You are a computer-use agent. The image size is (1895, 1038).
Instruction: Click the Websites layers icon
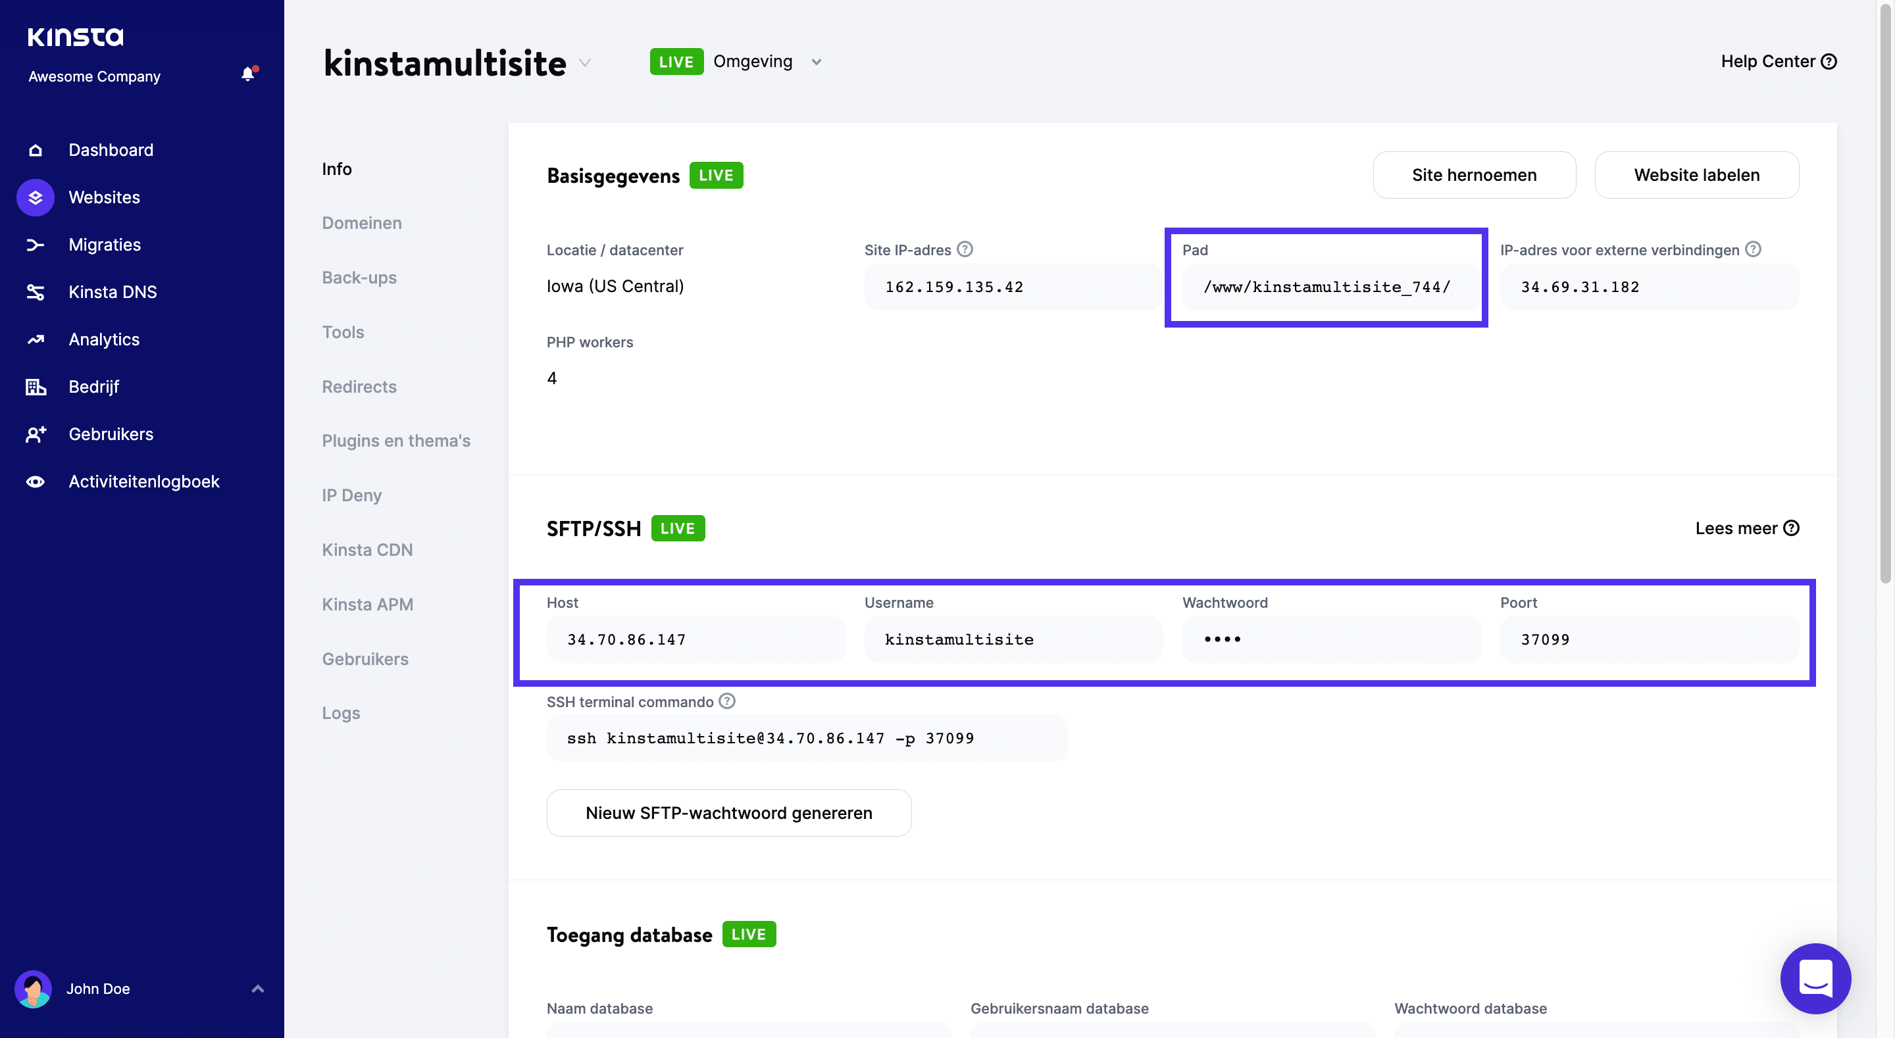point(36,197)
